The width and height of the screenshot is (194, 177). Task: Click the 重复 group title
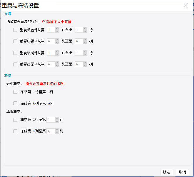(x=8, y=14)
